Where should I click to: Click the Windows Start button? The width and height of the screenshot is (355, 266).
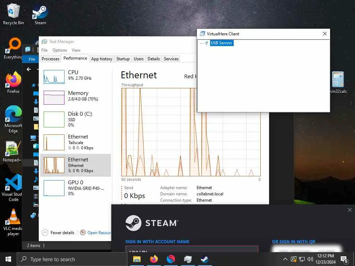tap(8, 259)
